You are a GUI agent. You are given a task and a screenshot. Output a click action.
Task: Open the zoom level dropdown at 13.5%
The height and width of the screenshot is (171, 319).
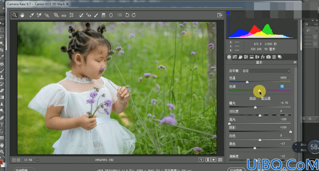(x=38, y=160)
